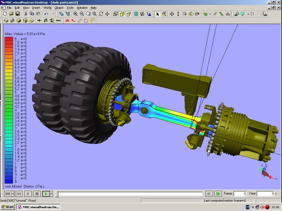Viewport: 282px width, 211px height.
Task: Expand dropdown arrow beside Play button
Action: [x=51, y=193]
